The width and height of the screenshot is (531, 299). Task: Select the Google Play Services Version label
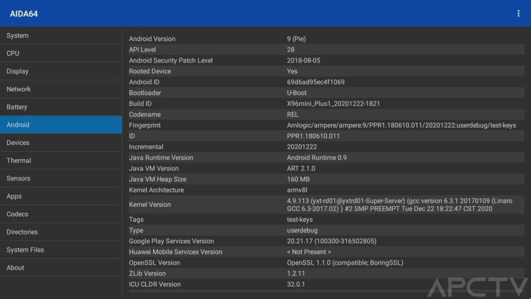coord(171,242)
